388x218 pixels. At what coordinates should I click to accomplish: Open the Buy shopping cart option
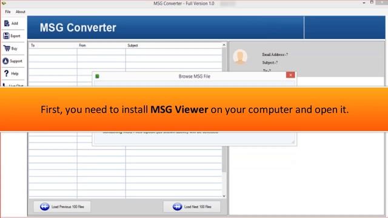pos(10,48)
